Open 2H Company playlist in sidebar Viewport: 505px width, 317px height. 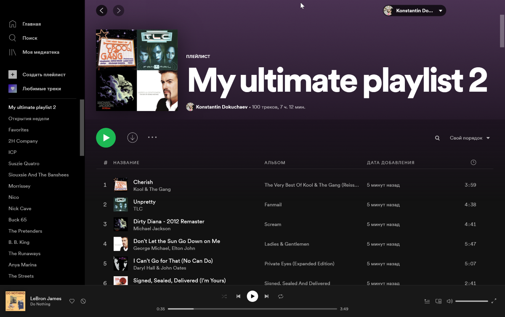23,141
